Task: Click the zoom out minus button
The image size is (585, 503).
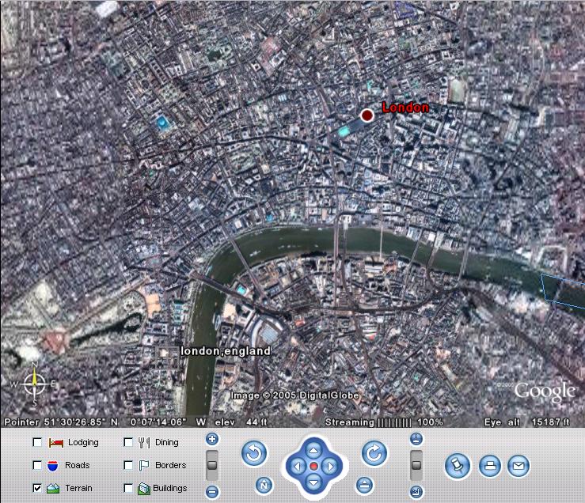Action: pos(212,492)
